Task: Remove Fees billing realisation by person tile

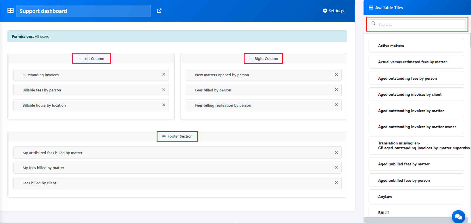Action: click(x=336, y=105)
